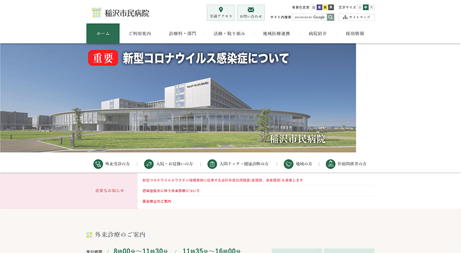Open the 病院紹介 menu item
The height and width of the screenshot is (253, 461).
[318, 34]
